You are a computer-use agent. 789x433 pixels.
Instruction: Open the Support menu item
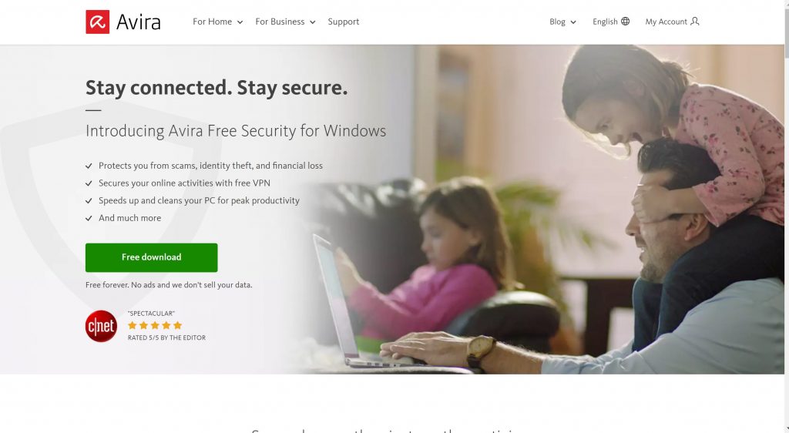pyautogui.click(x=344, y=22)
